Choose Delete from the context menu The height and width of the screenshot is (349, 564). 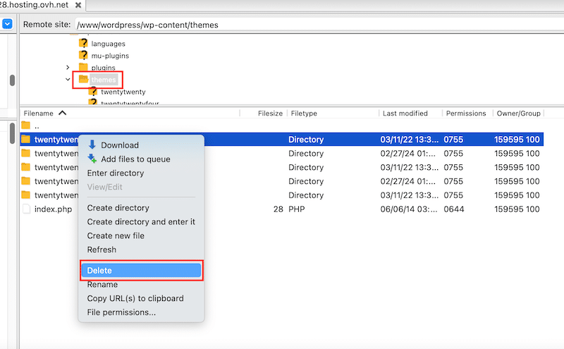pos(141,271)
